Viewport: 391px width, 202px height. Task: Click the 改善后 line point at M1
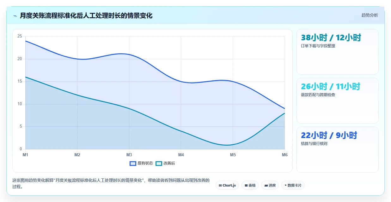[25, 77]
